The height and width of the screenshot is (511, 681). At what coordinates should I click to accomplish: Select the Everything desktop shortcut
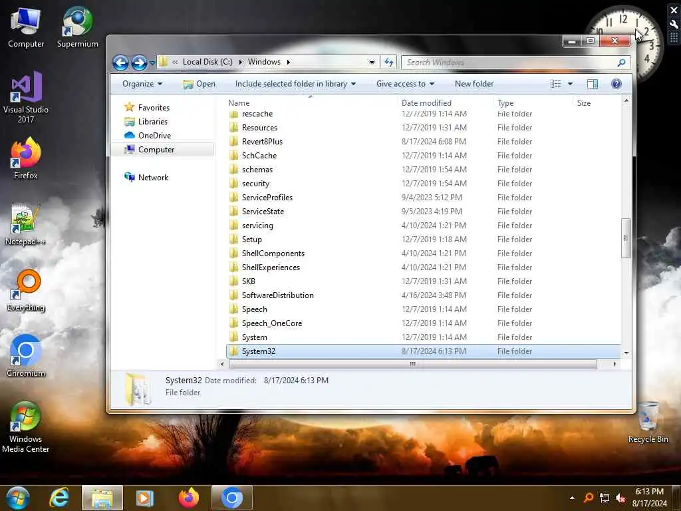[26, 291]
